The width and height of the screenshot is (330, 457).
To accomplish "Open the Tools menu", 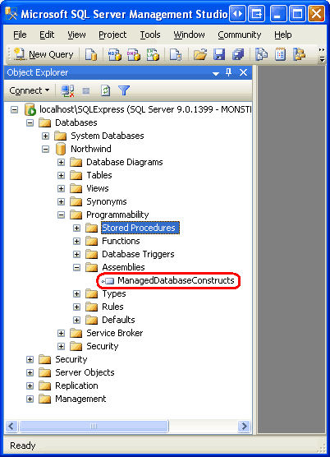I will pos(150,35).
